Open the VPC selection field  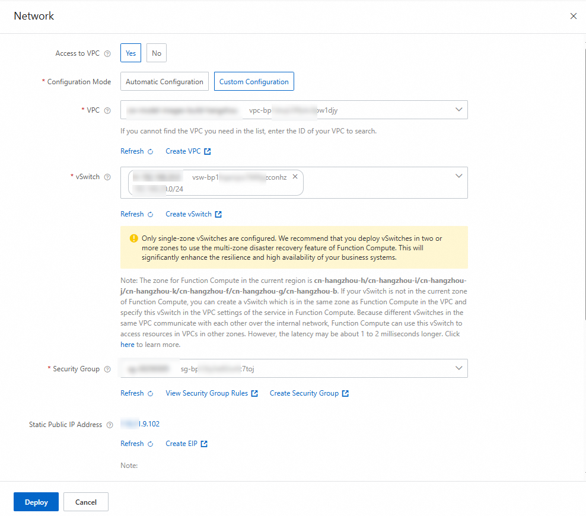[x=294, y=110]
